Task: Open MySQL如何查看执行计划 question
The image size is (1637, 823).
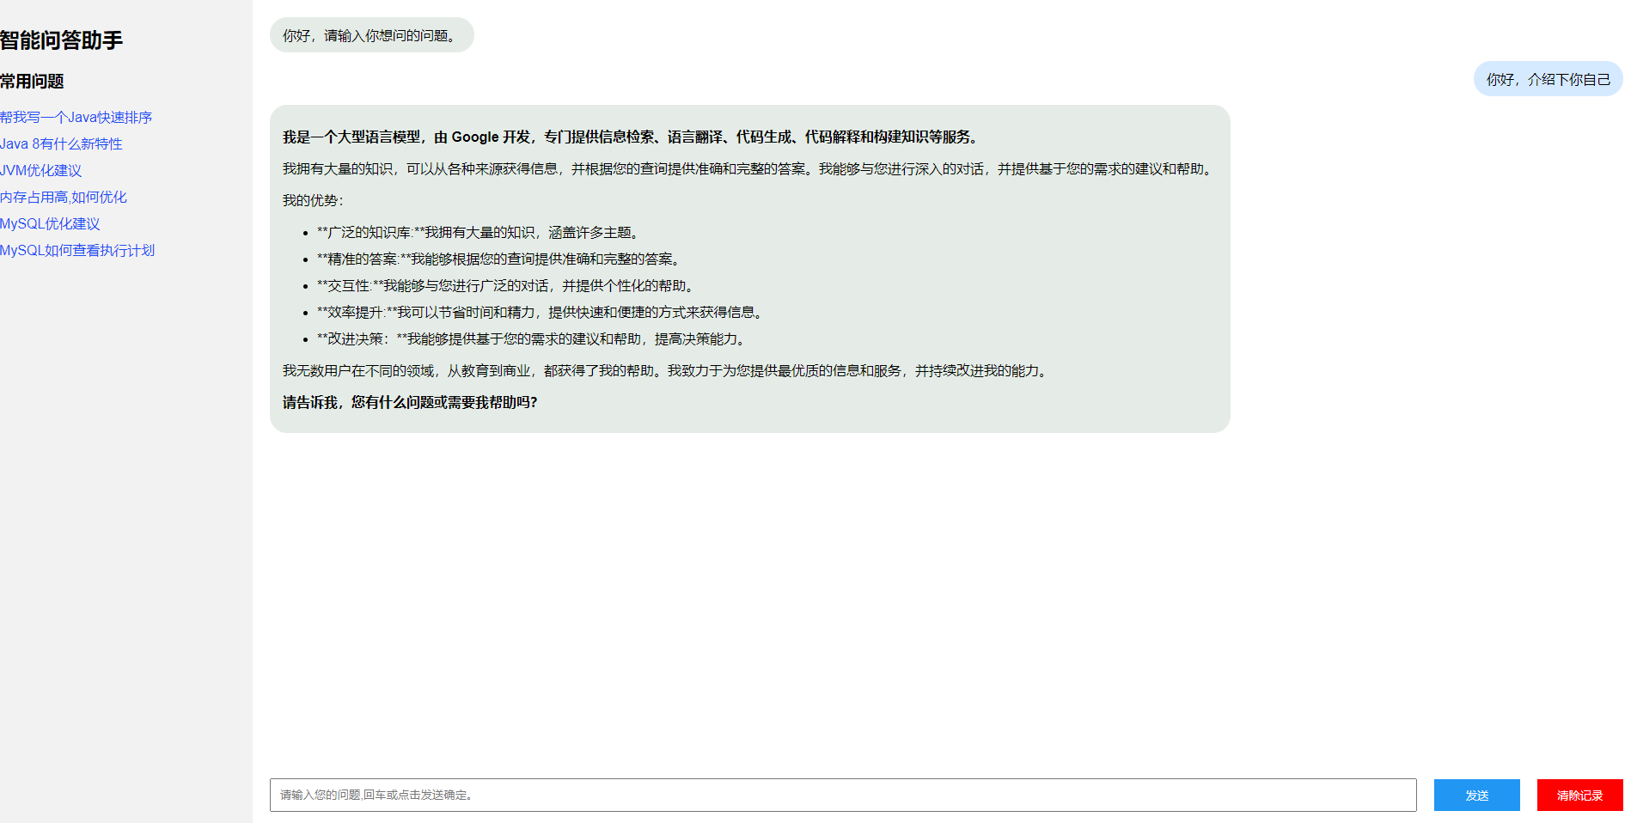Action: pyautogui.click(x=77, y=250)
